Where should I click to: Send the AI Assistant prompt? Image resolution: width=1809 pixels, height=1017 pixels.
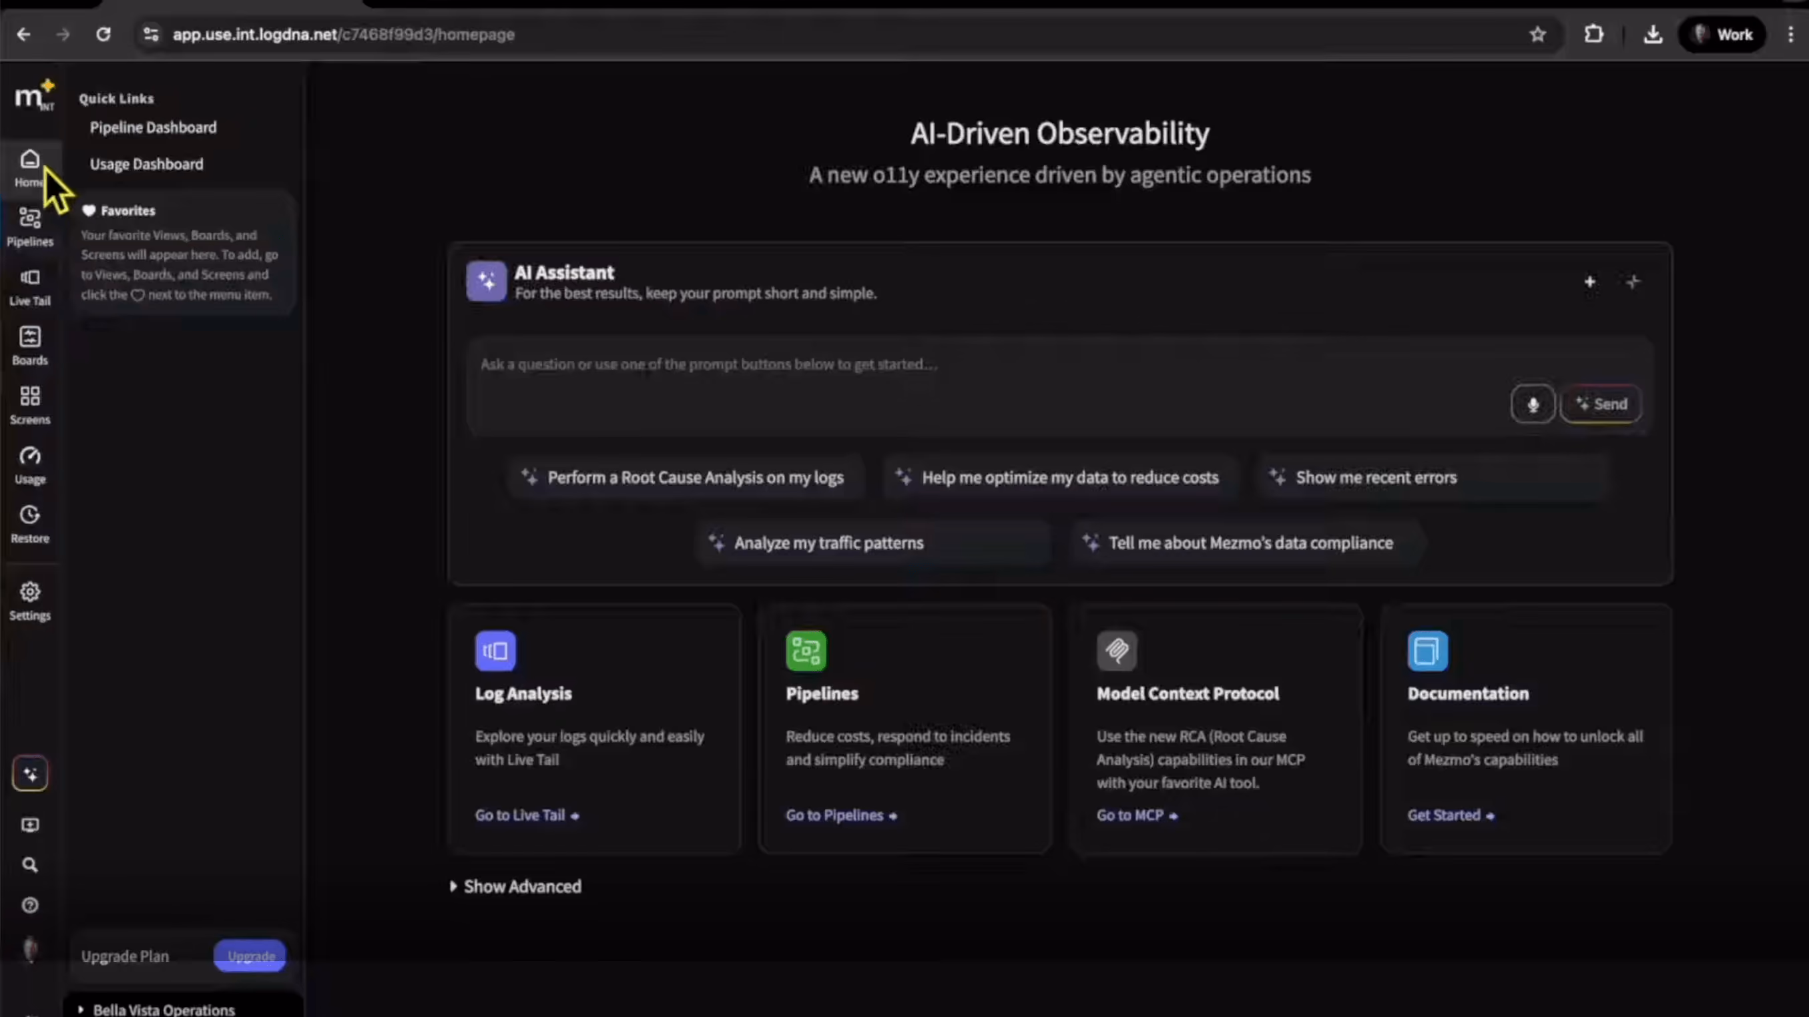click(1601, 404)
